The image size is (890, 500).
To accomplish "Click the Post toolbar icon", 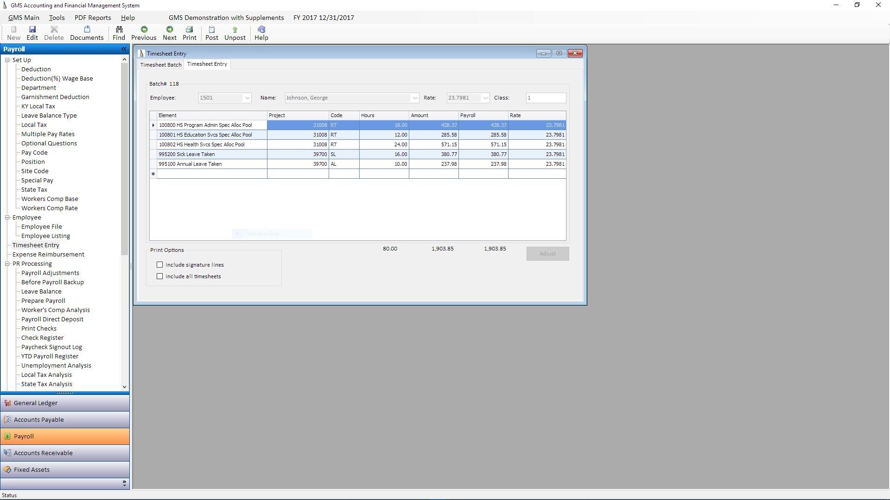I will [212, 33].
